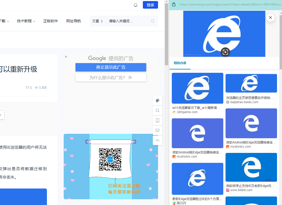282x205 pixels.
Task: Click the back arrow in Google ad
Action: pyautogui.click(x=66, y=57)
